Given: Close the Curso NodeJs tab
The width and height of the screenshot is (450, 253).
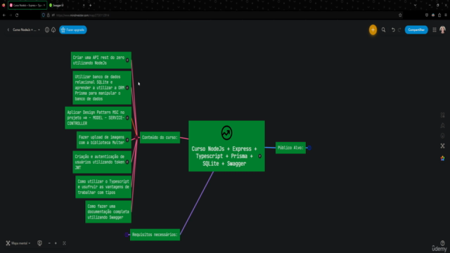Looking at the screenshot, I should pyautogui.click(x=44, y=5).
